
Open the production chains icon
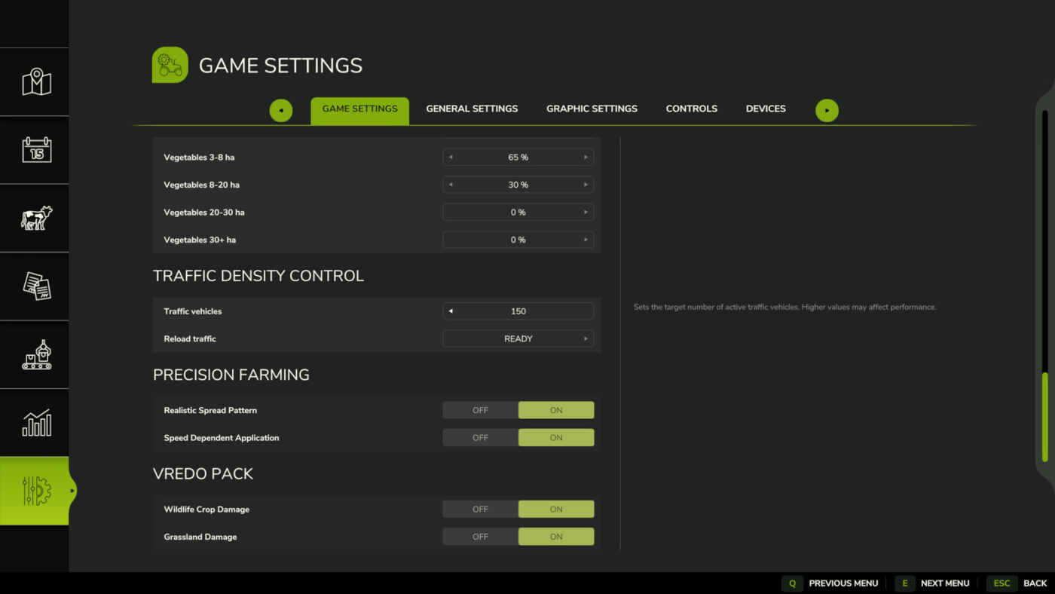pyautogui.click(x=36, y=355)
